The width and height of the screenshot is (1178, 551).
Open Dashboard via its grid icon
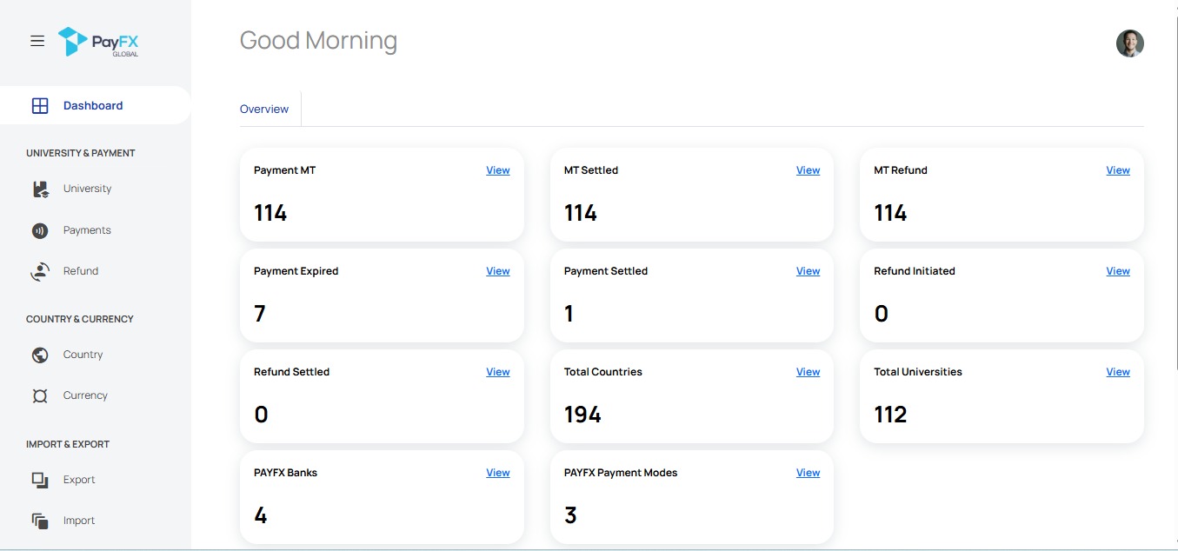(40, 106)
